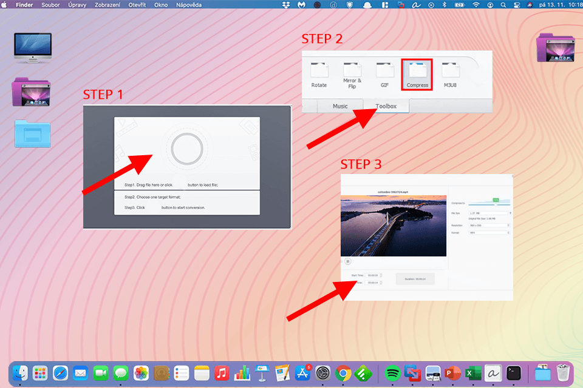Open the Otevřít menu
This screenshot has width=583, height=388.
(137, 5)
